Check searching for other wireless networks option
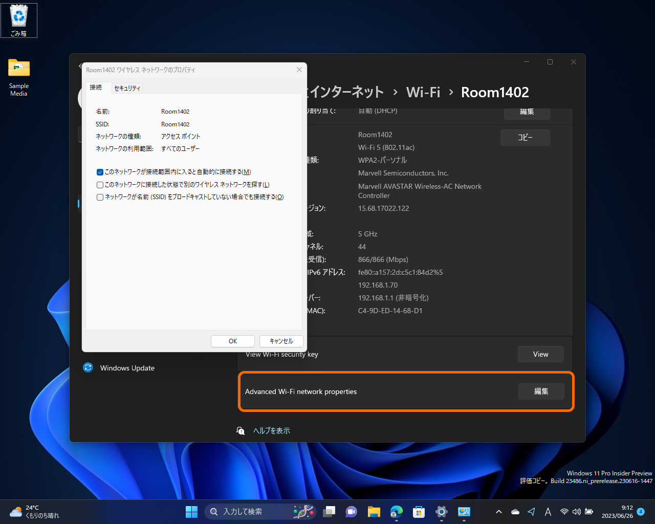 (100, 184)
